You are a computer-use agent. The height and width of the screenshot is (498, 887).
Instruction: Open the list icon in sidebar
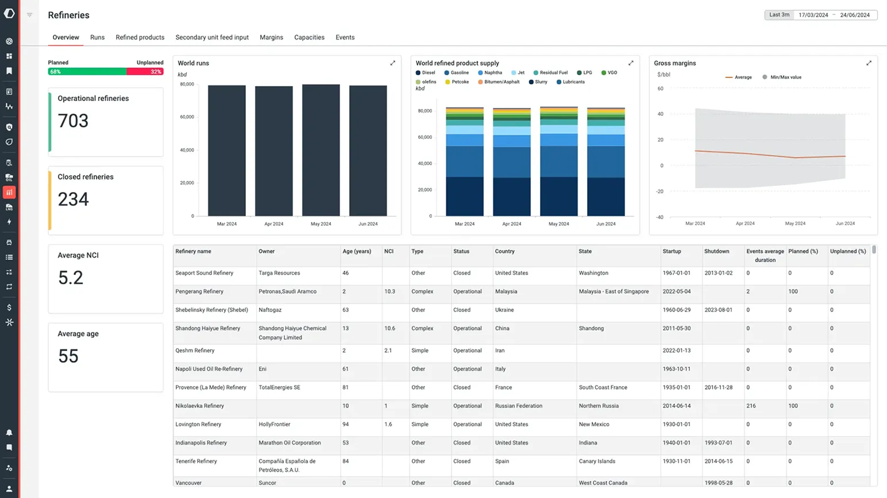(9, 258)
